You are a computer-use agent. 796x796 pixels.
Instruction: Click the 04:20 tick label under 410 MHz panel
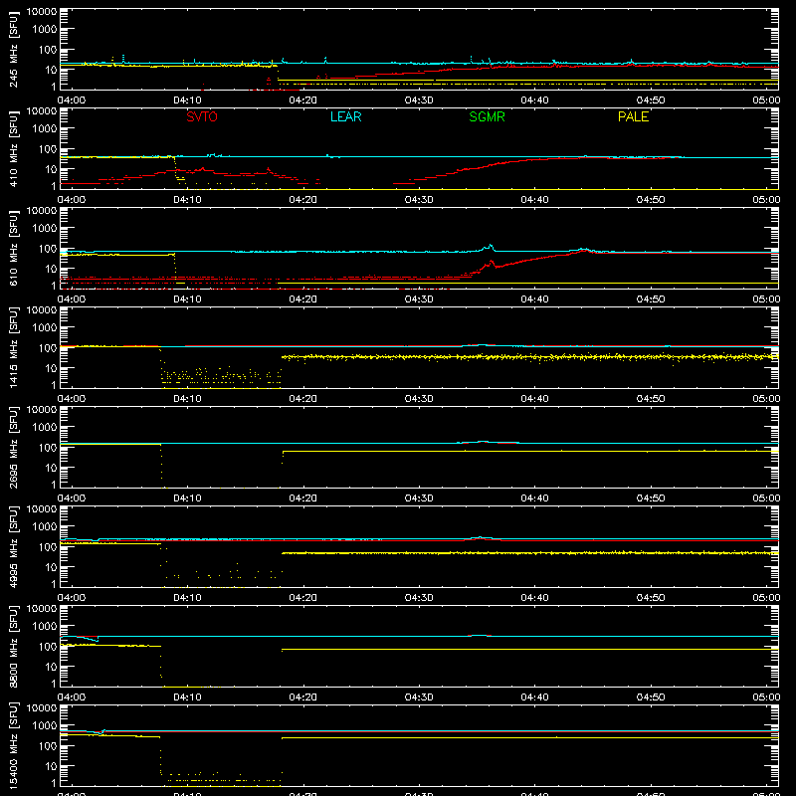[x=303, y=200]
